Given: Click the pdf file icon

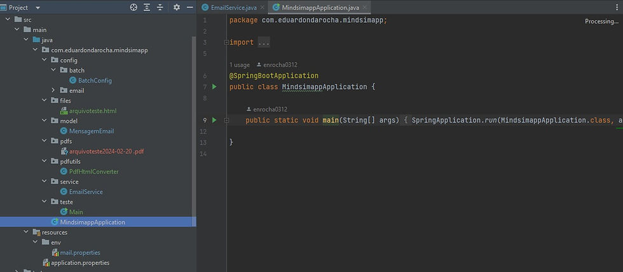Looking at the screenshot, I should 64,151.
